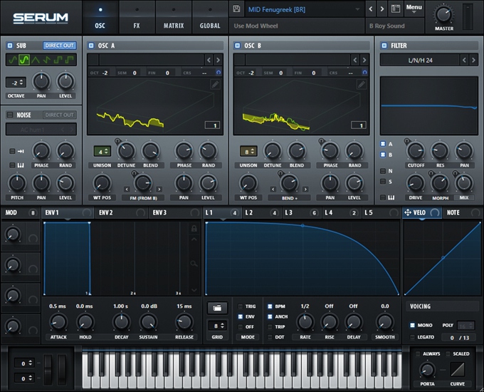
Task: Select previous filter type arrow
Action: (x=465, y=60)
